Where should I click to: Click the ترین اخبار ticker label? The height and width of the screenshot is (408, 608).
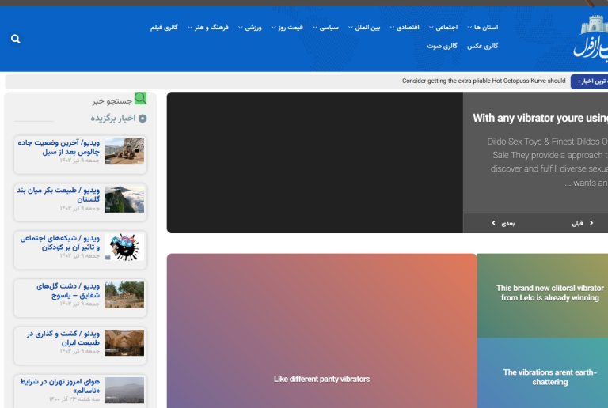point(589,81)
